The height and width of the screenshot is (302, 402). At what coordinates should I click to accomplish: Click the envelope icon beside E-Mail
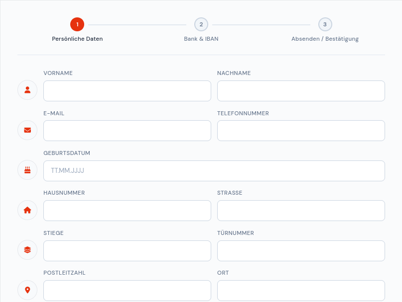[x=27, y=130]
